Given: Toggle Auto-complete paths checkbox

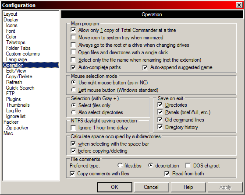Looking at the screenshot, I should 73,67.
